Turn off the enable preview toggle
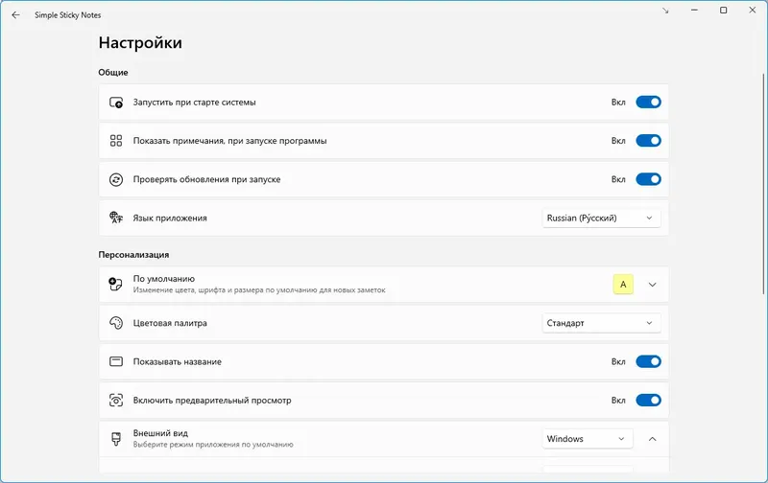This screenshot has width=768, height=483. click(x=648, y=401)
